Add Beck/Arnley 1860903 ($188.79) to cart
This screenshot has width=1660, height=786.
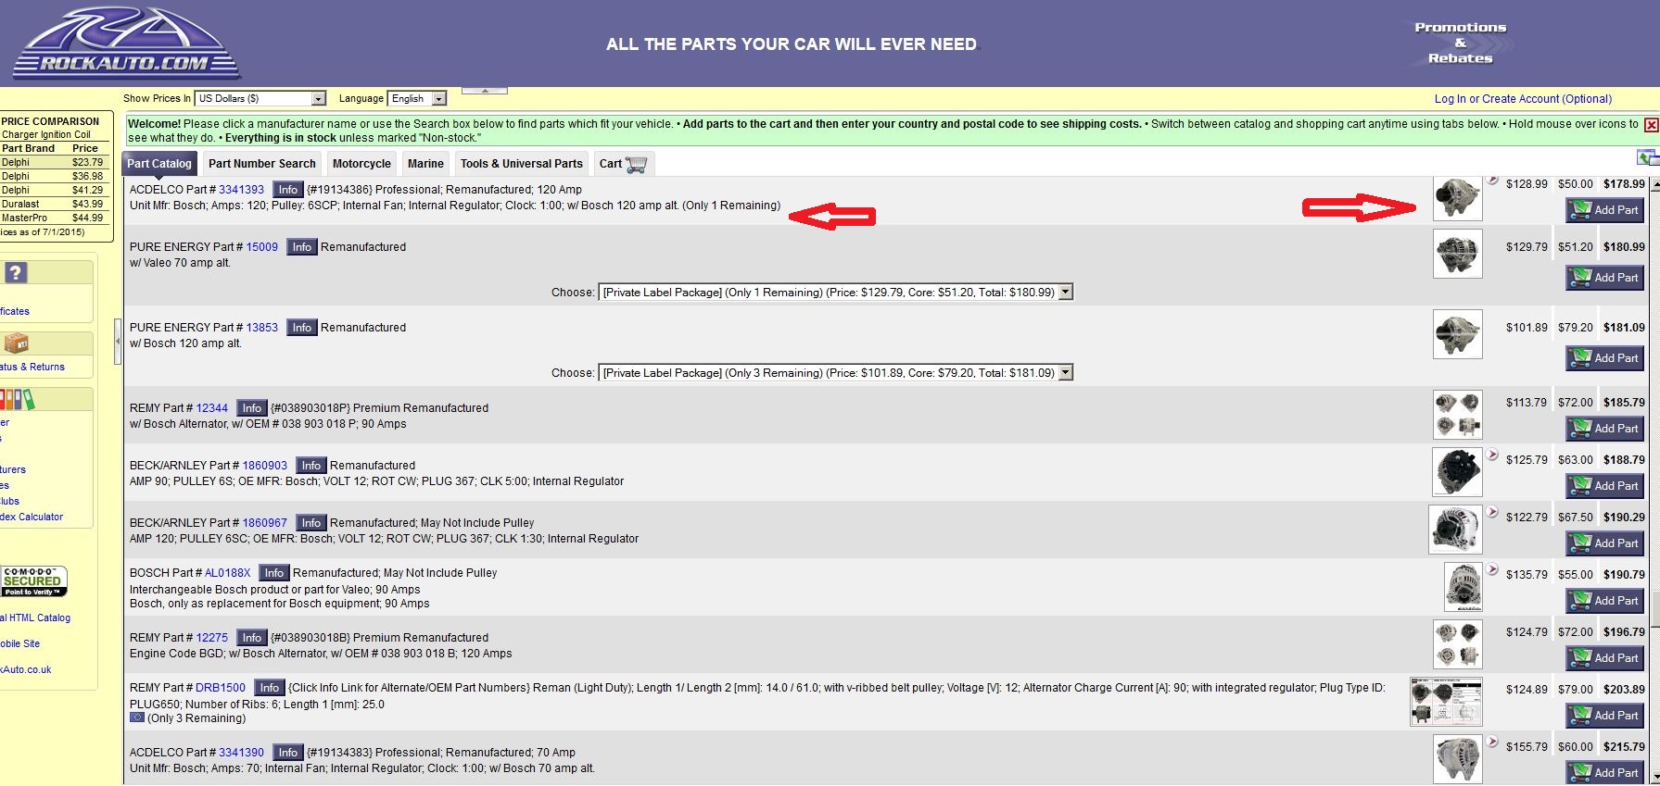1606,485
